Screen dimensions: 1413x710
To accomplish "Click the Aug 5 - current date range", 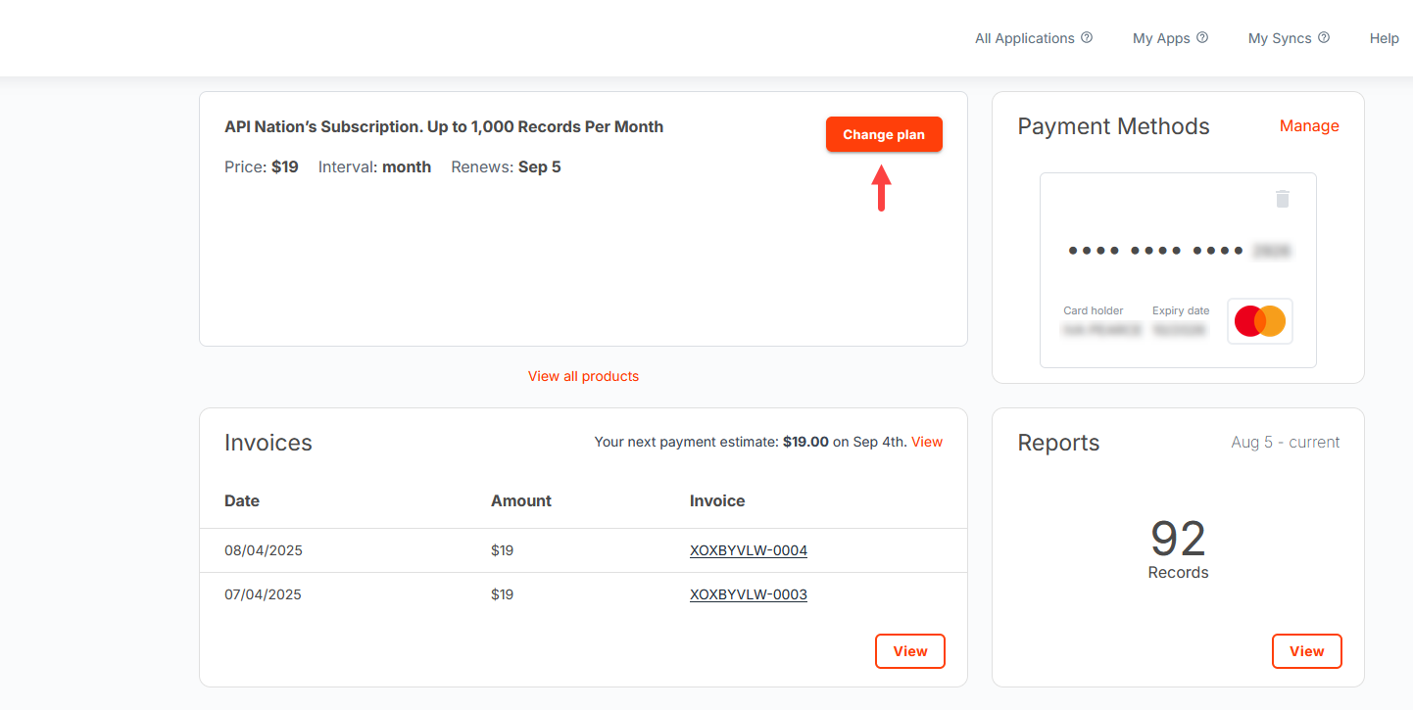I will [x=1285, y=442].
